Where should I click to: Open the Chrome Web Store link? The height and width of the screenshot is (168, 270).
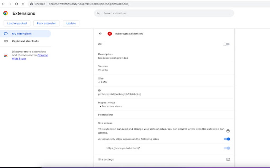[x=42, y=55]
